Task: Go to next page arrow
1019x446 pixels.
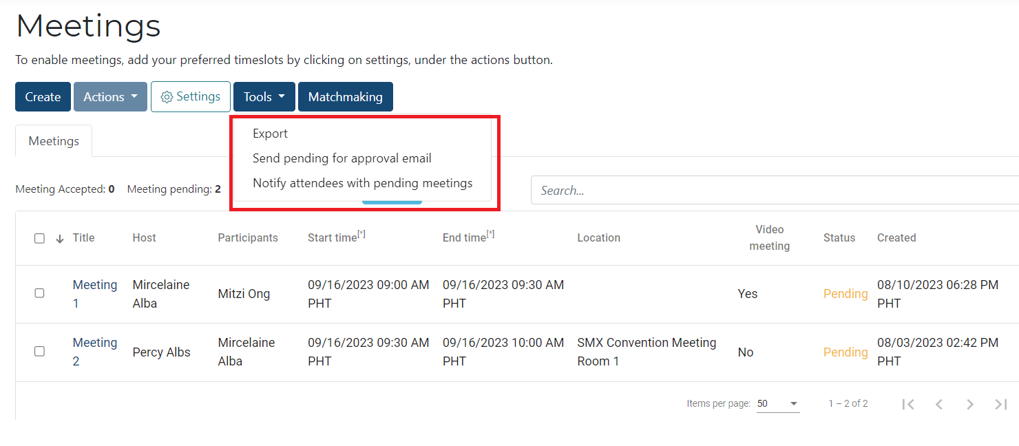Action: [x=969, y=404]
